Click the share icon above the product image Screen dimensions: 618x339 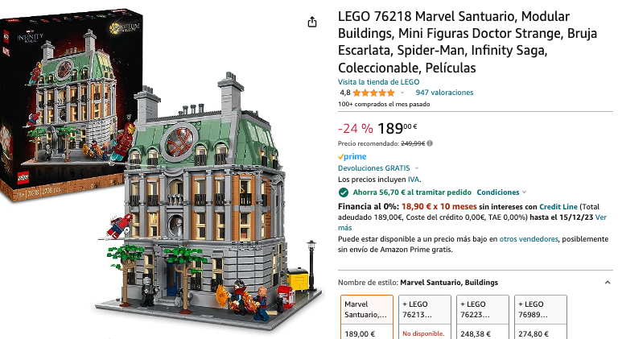pyautogui.click(x=312, y=22)
